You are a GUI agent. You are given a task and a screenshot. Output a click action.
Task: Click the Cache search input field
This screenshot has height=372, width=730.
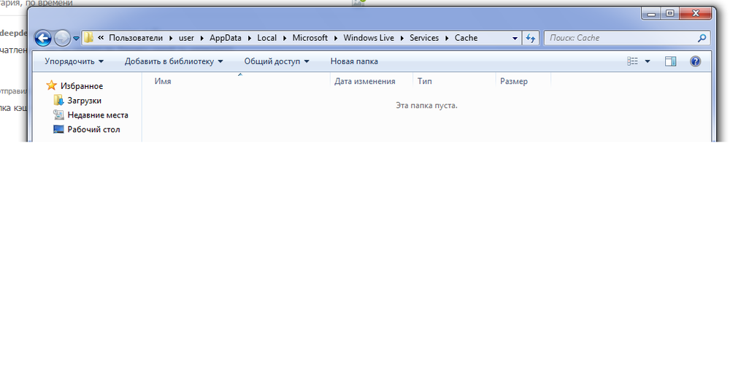pyautogui.click(x=619, y=38)
